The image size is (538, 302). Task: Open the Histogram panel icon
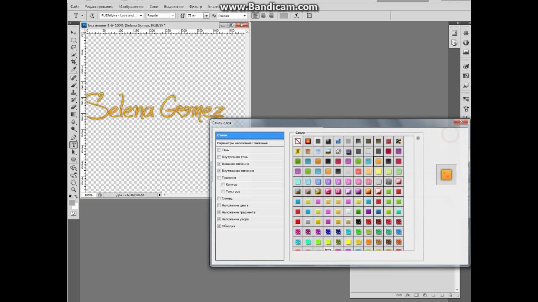click(466, 52)
